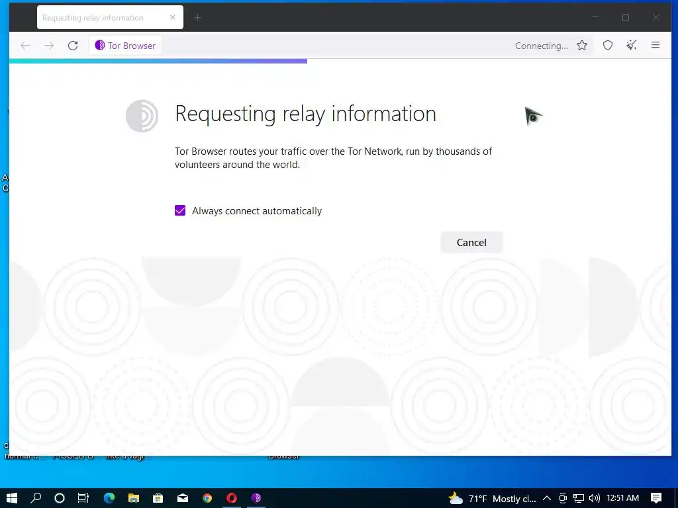
Task: Open volume control speaker icon
Action: click(x=595, y=498)
